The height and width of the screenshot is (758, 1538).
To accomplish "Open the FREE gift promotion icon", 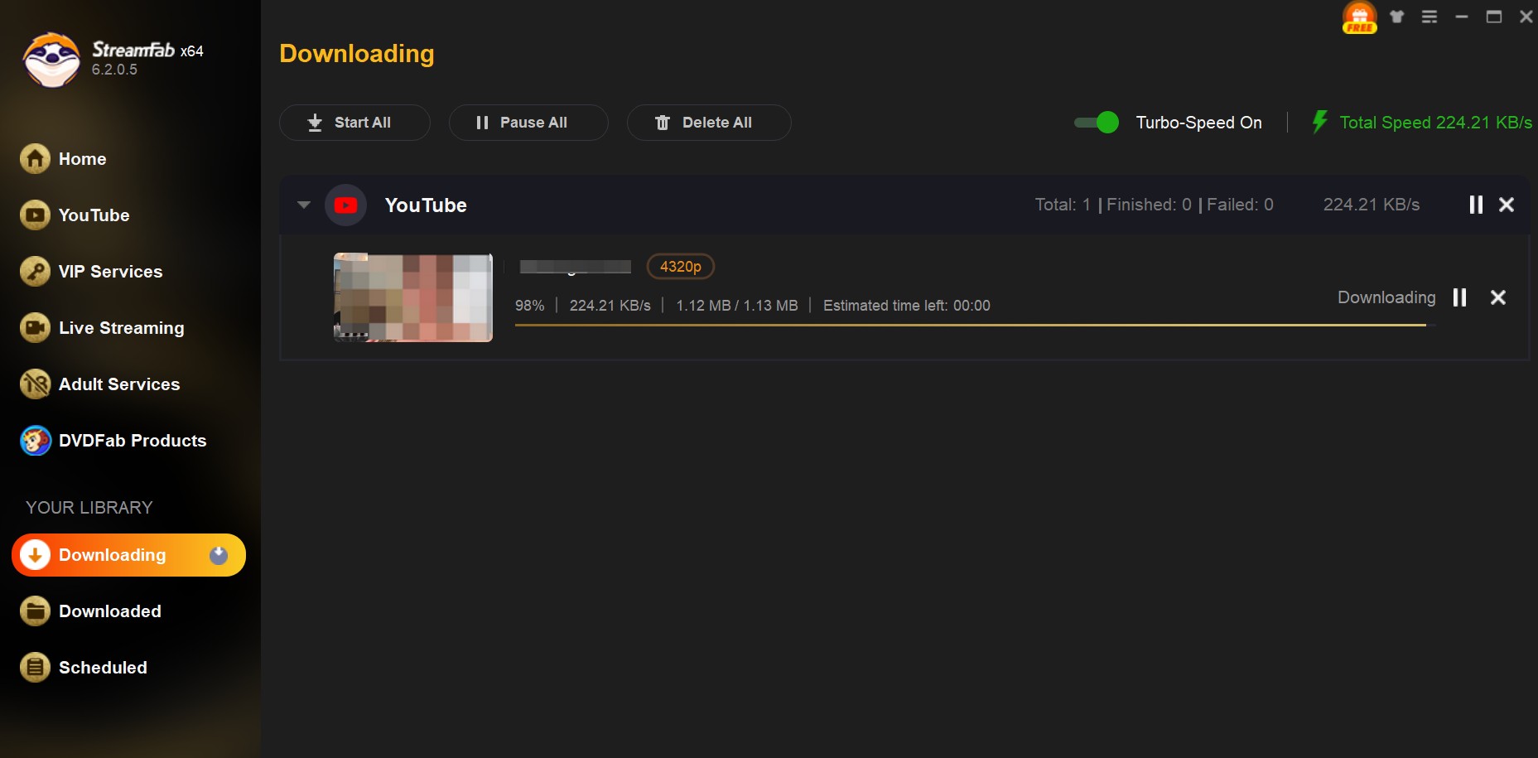I will pyautogui.click(x=1359, y=17).
